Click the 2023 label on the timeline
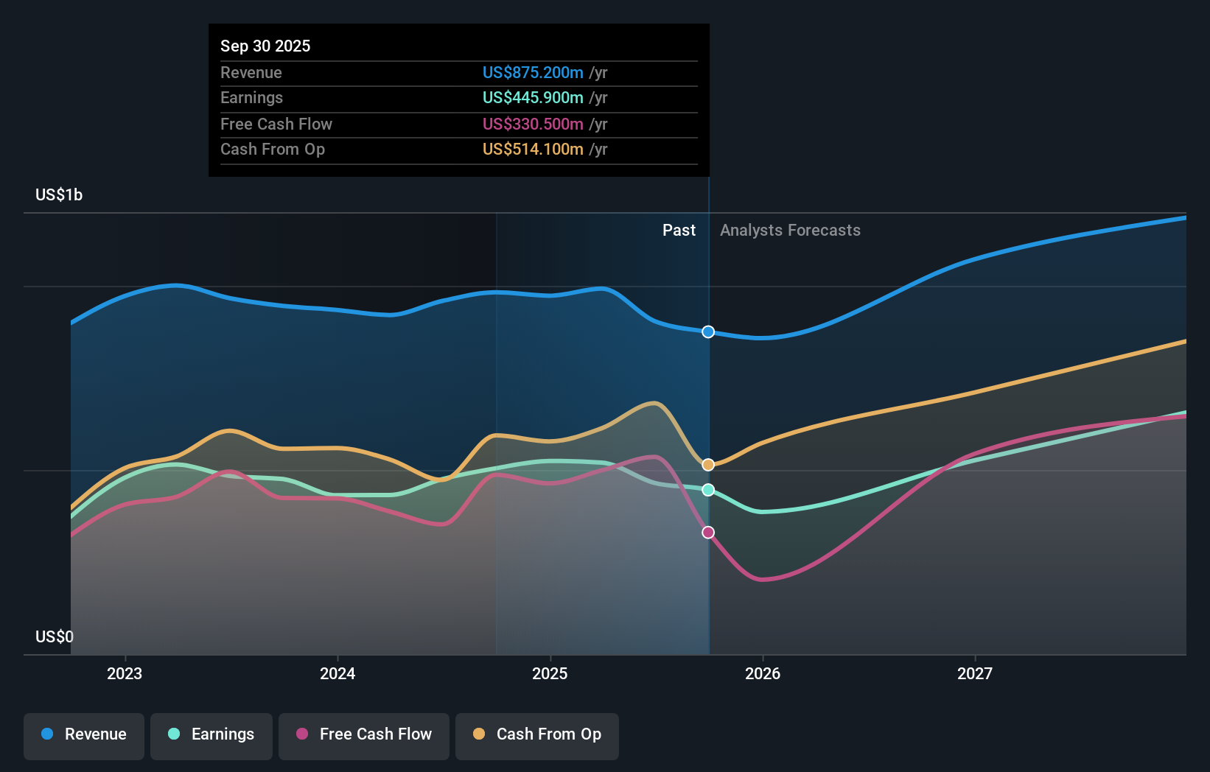Screen dimensions: 1210x772 124,673
